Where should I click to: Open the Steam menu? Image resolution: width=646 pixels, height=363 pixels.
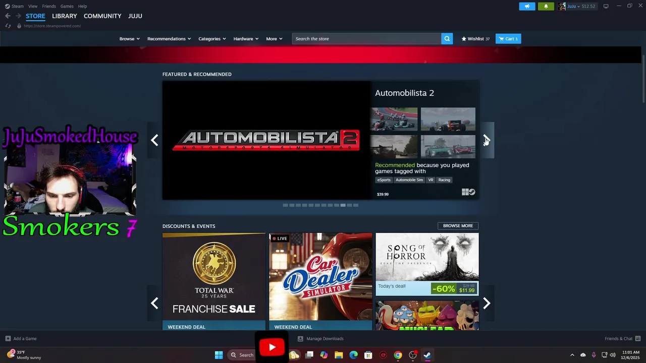click(17, 6)
